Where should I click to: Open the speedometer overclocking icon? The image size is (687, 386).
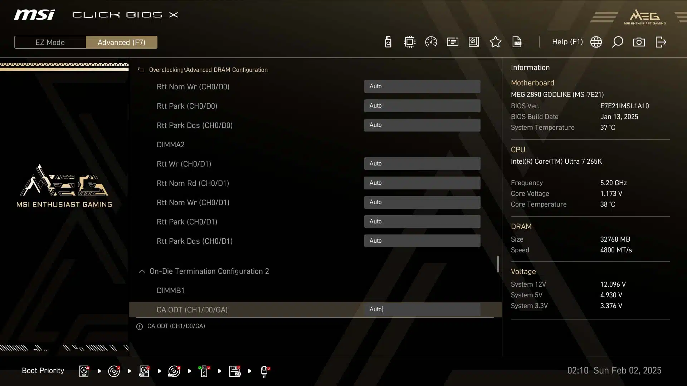(x=431, y=42)
